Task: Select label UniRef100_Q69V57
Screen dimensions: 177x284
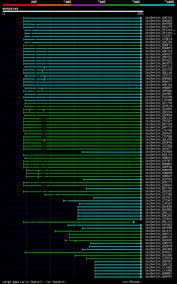Action: tap(159, 277)
